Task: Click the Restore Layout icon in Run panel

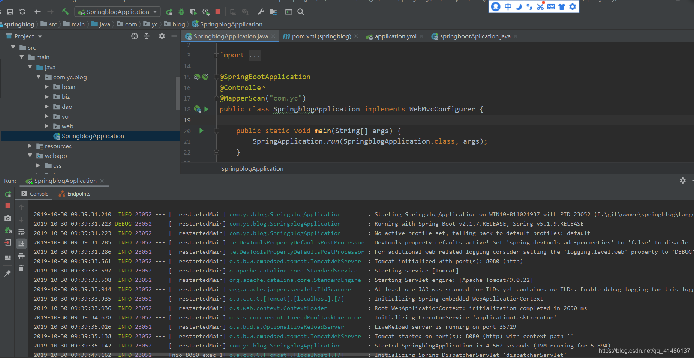Action: point(8,257)
